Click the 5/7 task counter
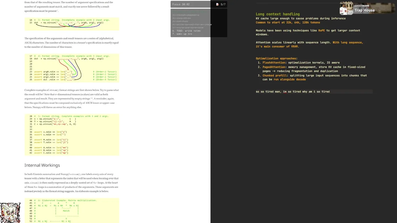 click(223, 4)
